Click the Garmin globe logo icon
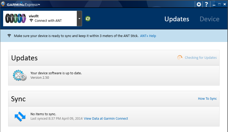The image size is (228, 132). 3,4
